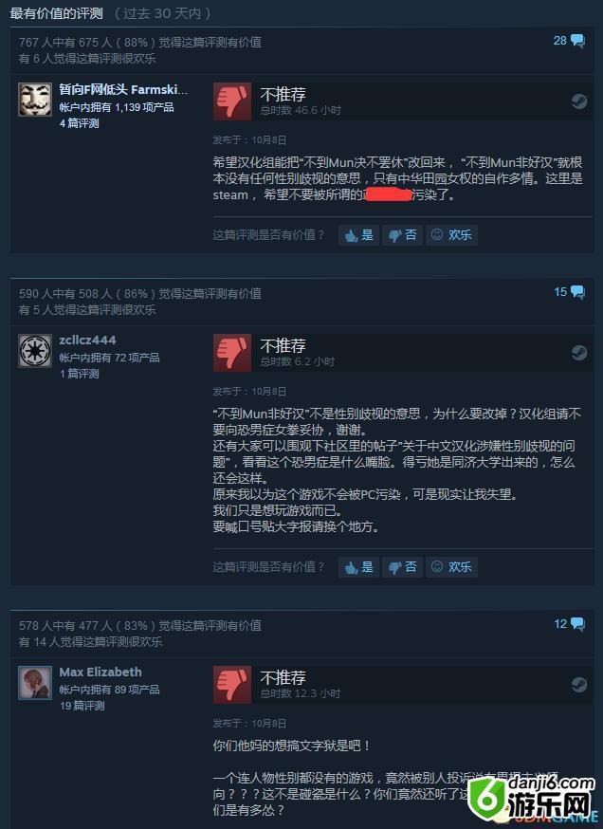Vote 是 (yes) on zcllcz444's review
The image size is (603, 829).
358,567
